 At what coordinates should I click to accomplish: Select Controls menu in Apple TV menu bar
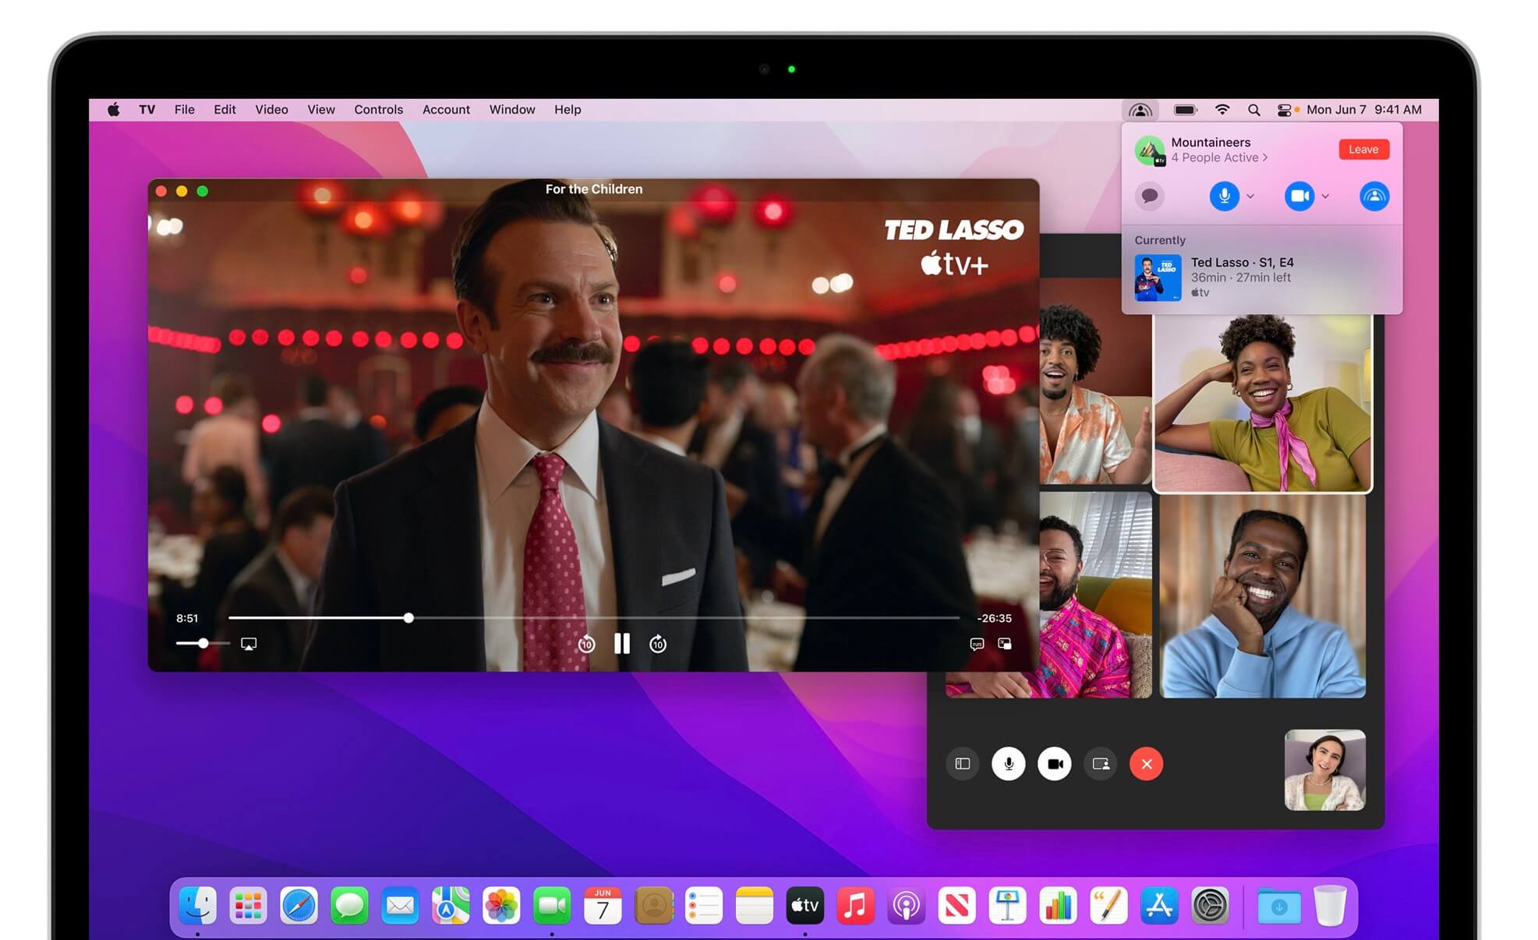(379, 108)
